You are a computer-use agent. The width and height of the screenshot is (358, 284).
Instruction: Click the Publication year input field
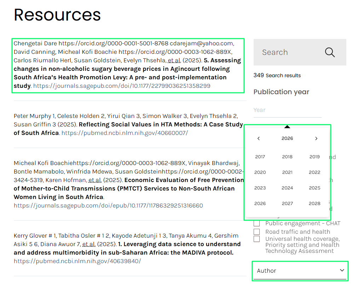click(287, 110)
